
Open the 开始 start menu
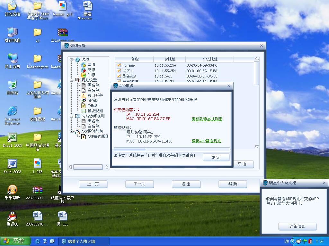coord(15,241)
